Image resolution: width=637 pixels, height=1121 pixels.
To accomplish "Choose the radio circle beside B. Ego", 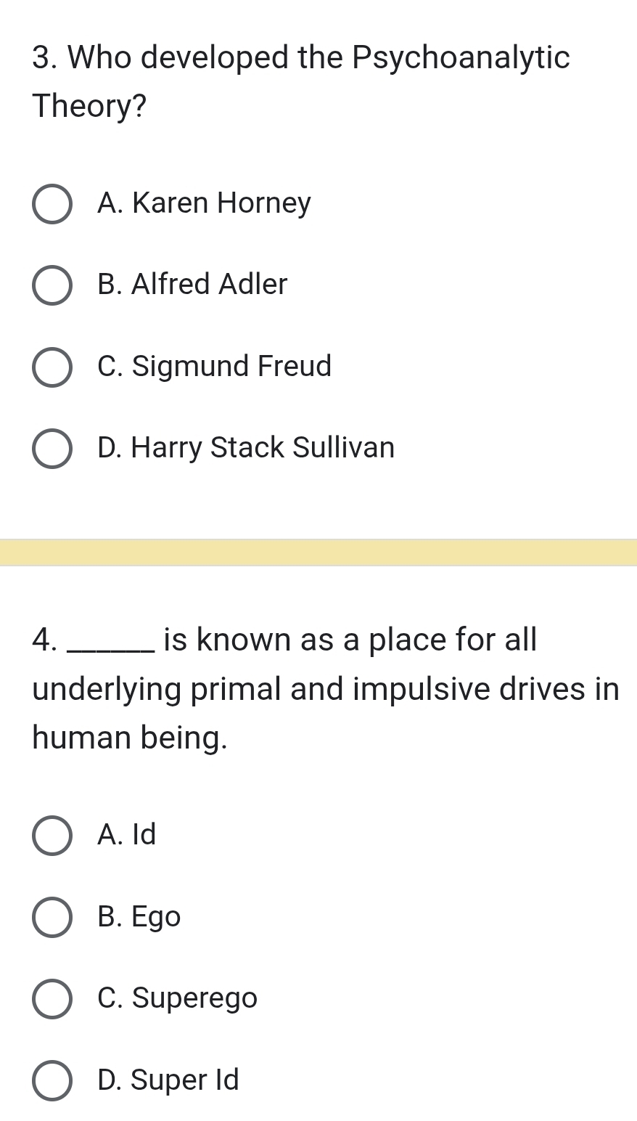I will click(x=52, y=918).
